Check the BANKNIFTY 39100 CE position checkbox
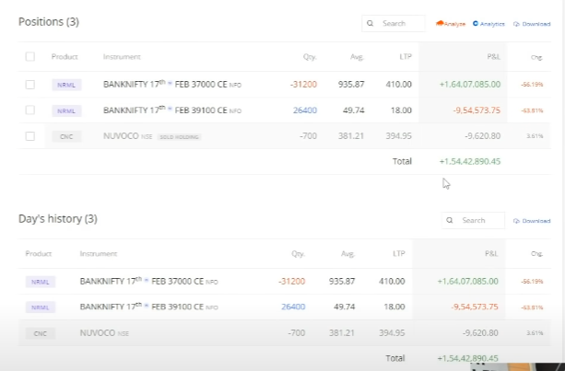Image resolution: width=565 pixels, height=371 pixels. 29,110
